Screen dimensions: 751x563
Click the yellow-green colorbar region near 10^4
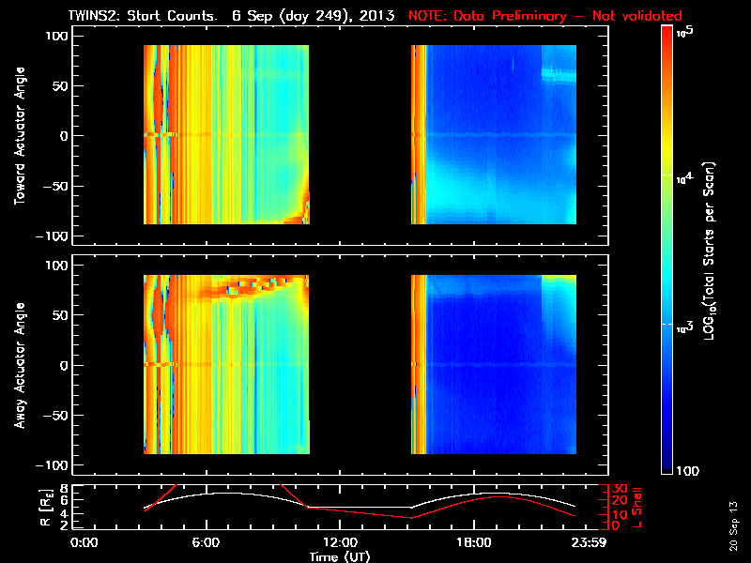pyautogui.click(x=667, y=175)
